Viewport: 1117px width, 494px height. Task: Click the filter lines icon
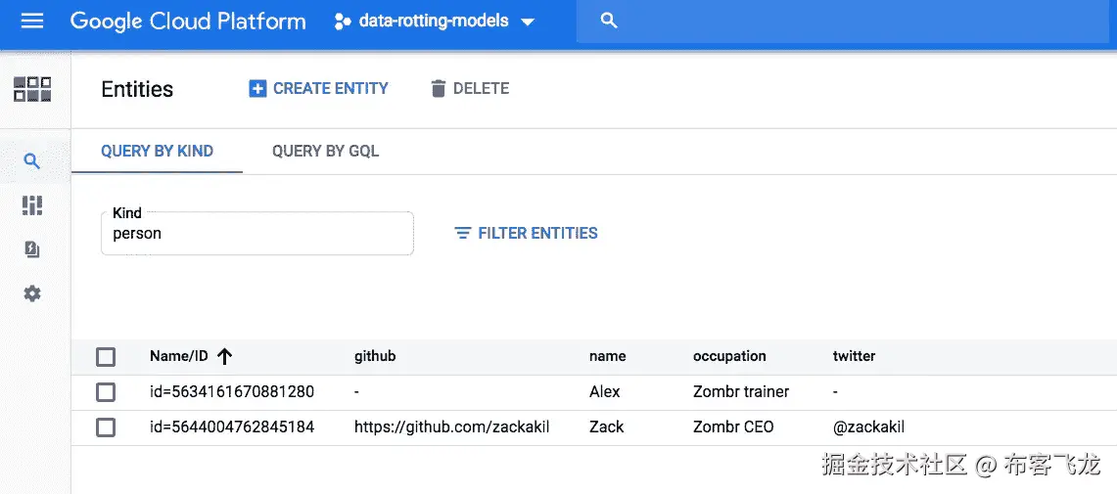click(463, 233)
